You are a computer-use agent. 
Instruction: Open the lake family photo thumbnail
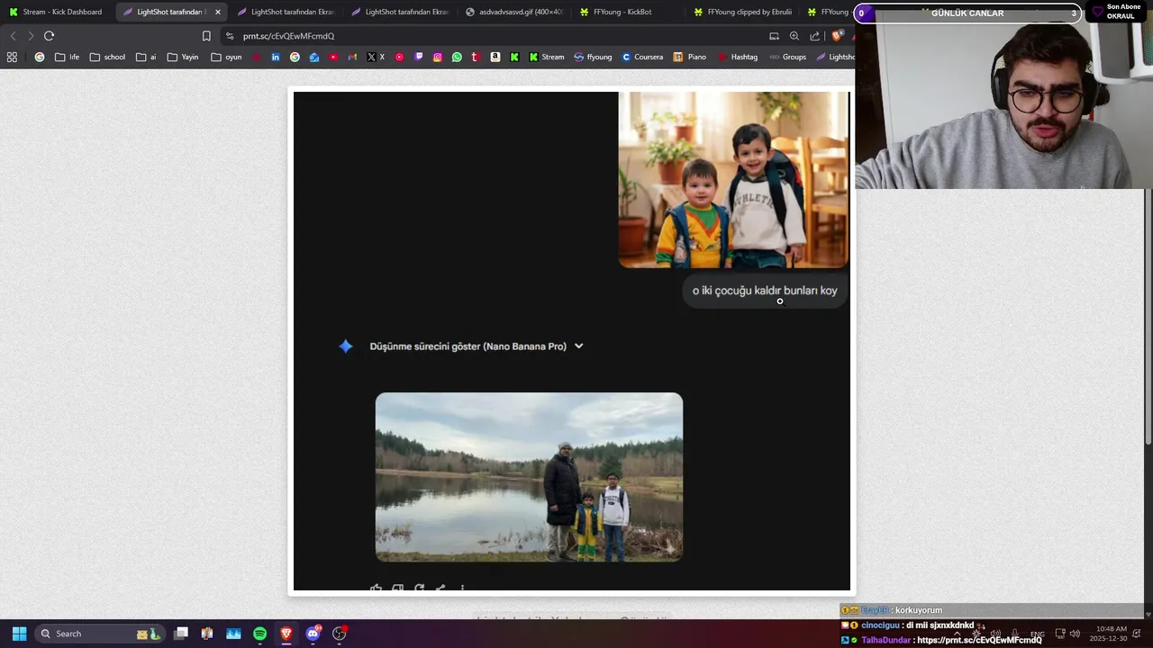tap(529, 477)
